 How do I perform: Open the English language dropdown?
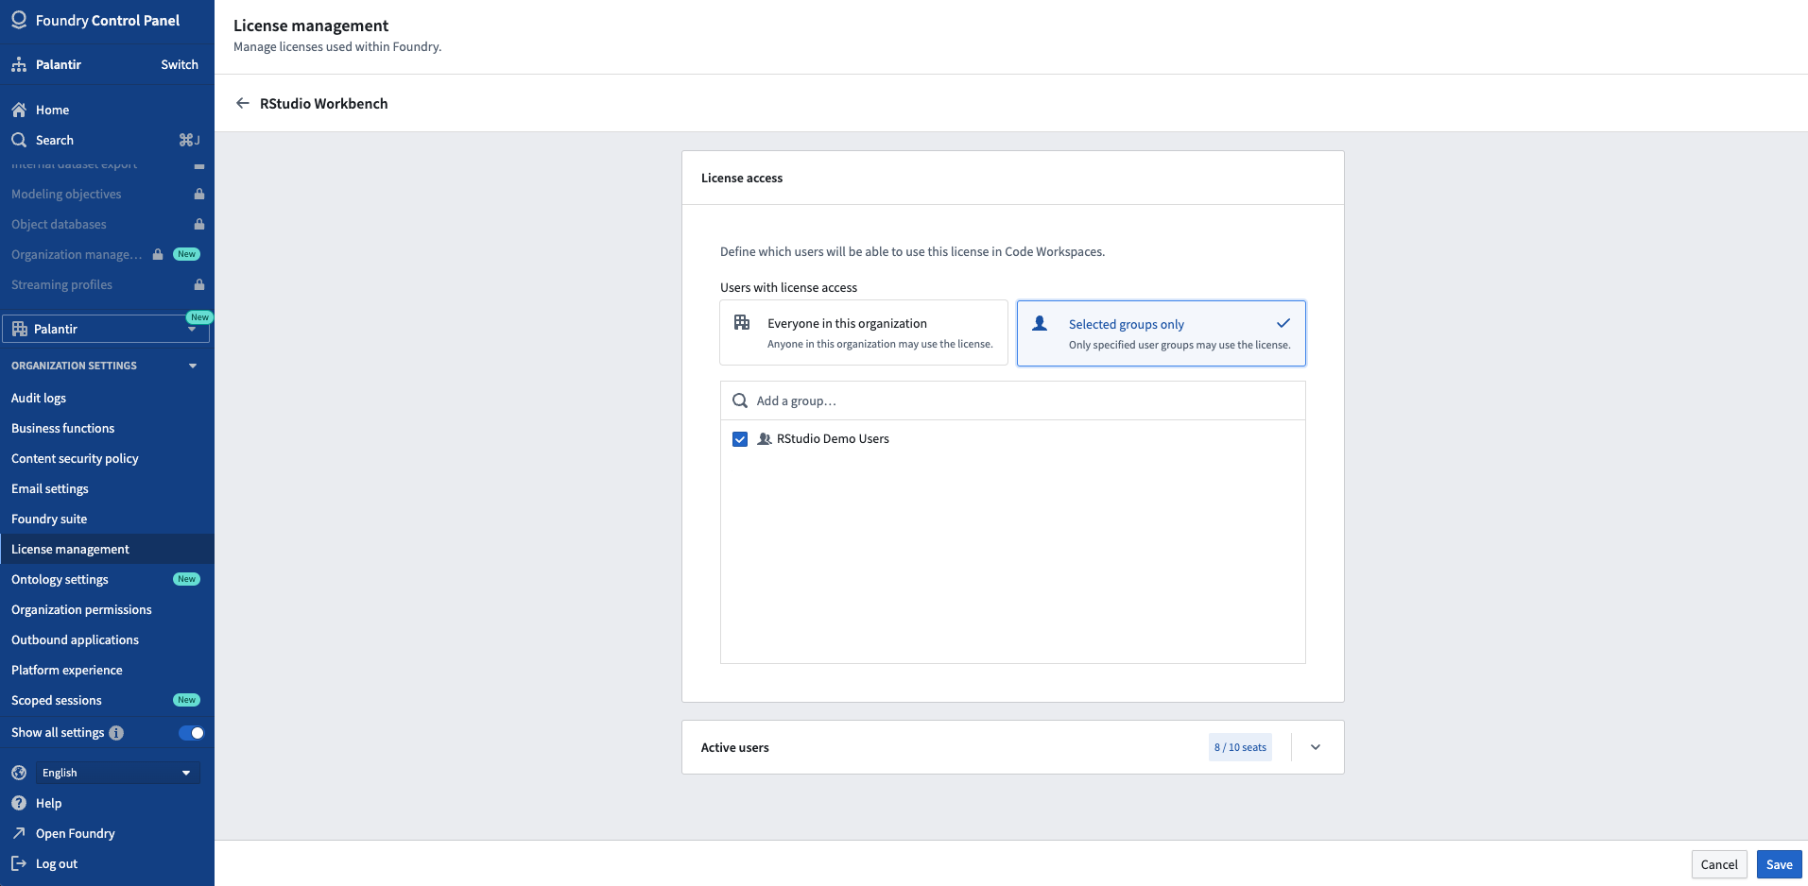click(x=118, y=773)
